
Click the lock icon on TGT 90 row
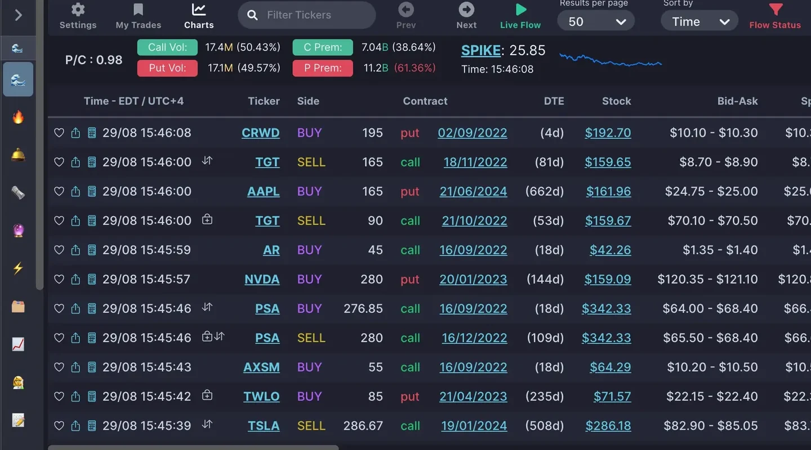click(x=207, y=219)
